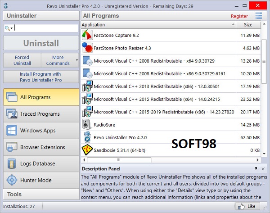Click the FastStone Photo Resizer gears icon
The image size is (270, 213).
87,48
